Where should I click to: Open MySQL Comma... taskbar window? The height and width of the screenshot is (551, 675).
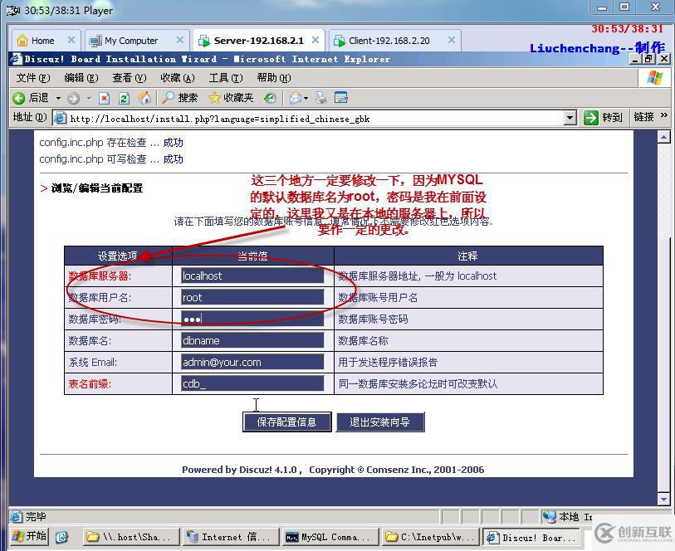(331, 537)
